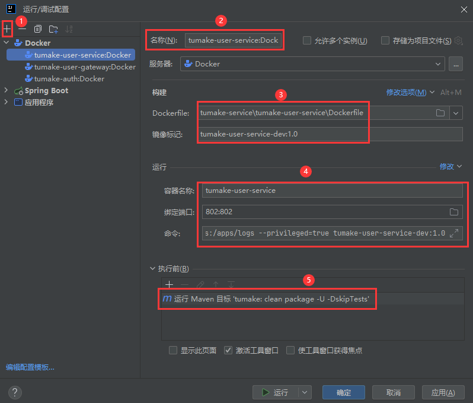The width and height of the screenshot is (473, 403).
Task: Remove the before-launch task
Action: pos(184,284)
